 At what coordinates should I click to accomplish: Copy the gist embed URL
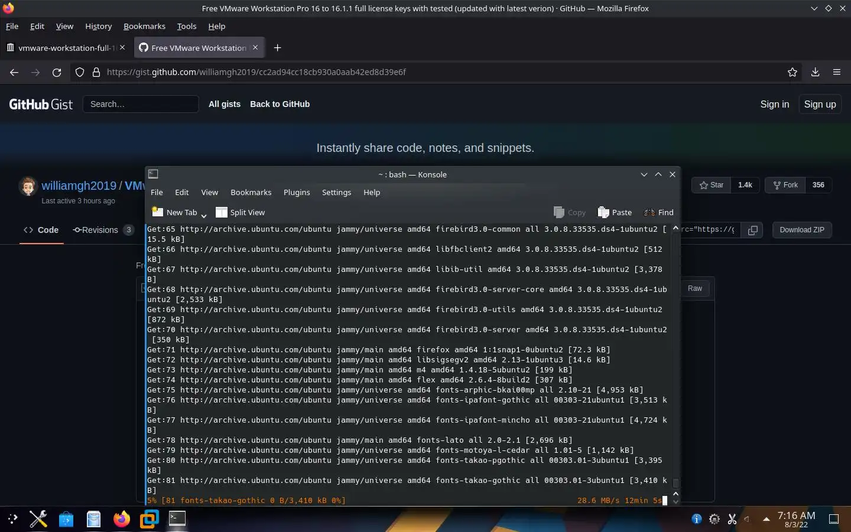(753, 230)
